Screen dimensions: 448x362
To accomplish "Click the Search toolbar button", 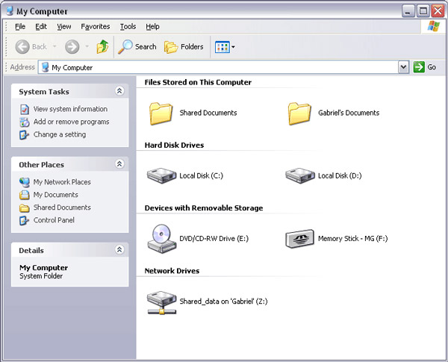I will pos(137,47).
